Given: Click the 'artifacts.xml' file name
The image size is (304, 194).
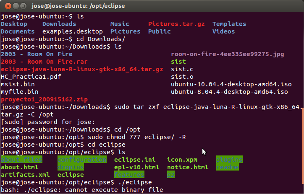Looking at the screenshot, I should 25,175.
